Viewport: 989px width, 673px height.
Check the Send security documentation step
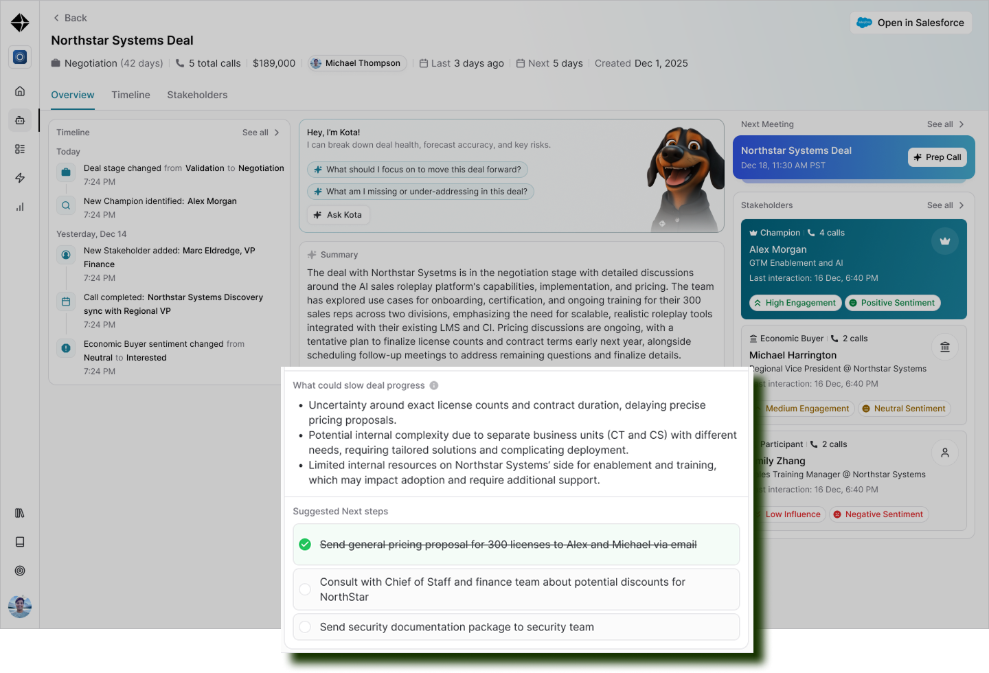tap(305, 627)
